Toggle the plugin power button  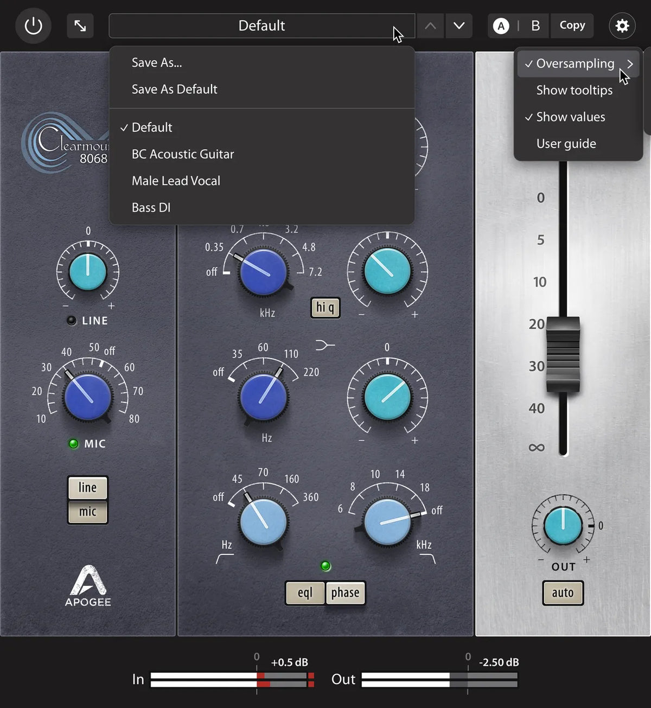point(33,25)
